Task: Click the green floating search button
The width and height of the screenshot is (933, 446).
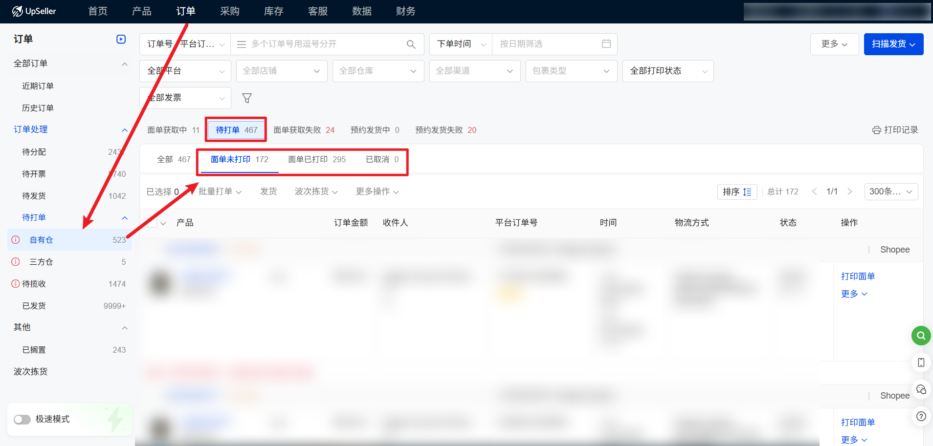Action: point(921,336)
